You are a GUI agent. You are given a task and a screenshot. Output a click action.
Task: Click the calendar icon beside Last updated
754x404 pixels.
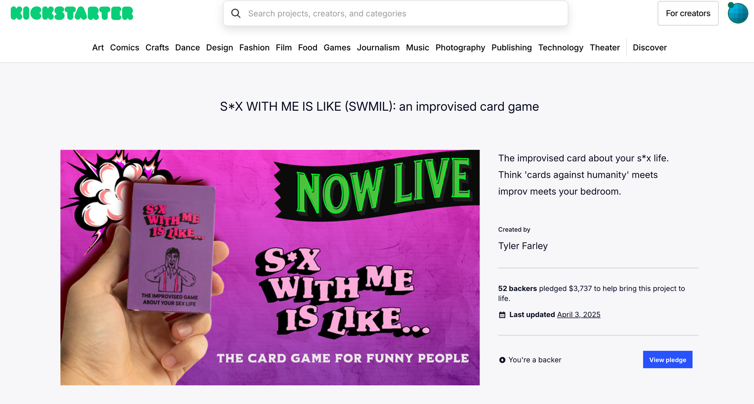502,315
